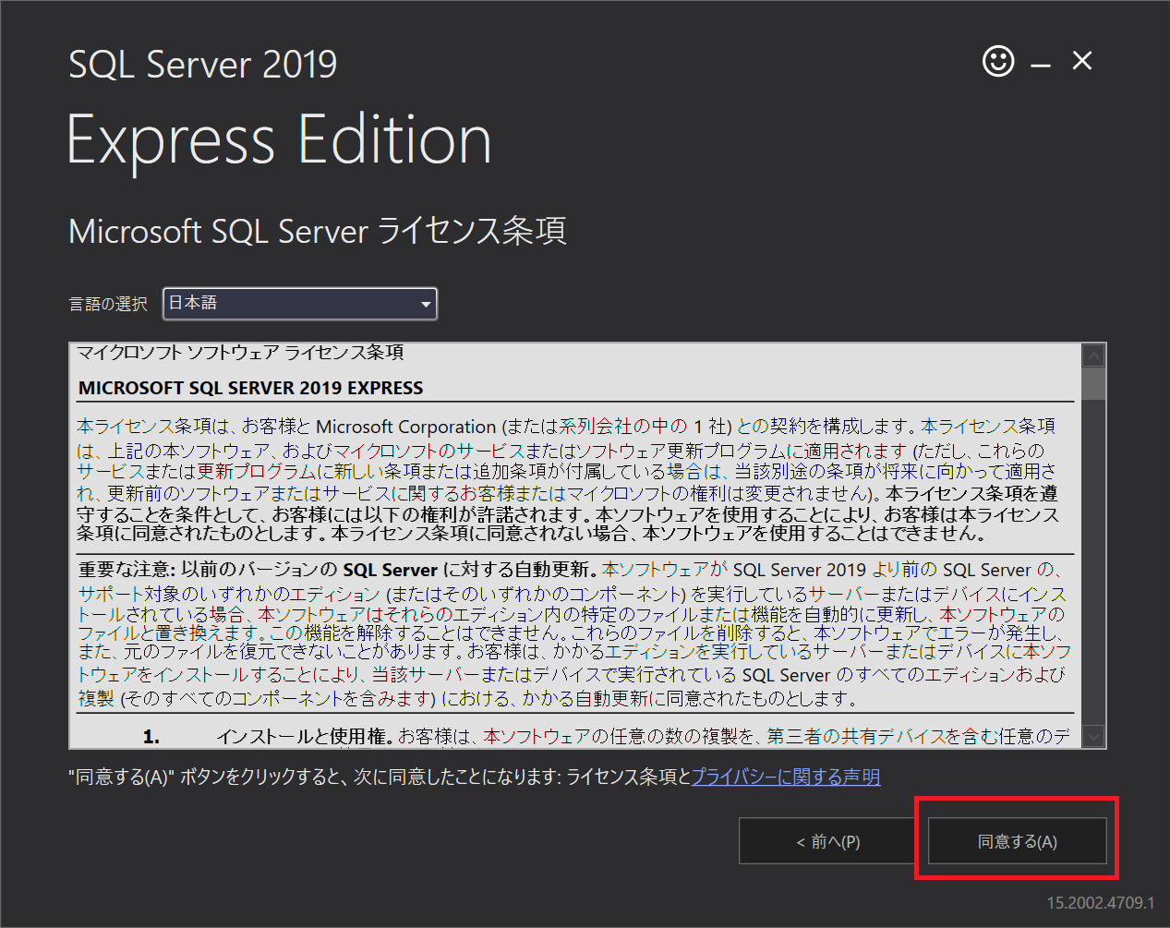Click the 同意する(A) accept button
Viewport: 1170px width, 928px height.
[1017, 841]
